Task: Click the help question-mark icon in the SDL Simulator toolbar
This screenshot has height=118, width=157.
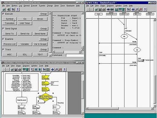Action: 17,10
